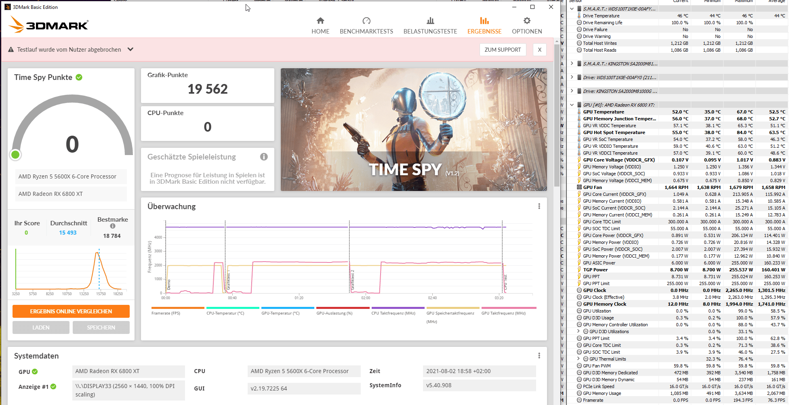The image size is (789, 405).
Task: Expand the GPU Thermal Limits sub-node
Action: [x=578, y=359]
